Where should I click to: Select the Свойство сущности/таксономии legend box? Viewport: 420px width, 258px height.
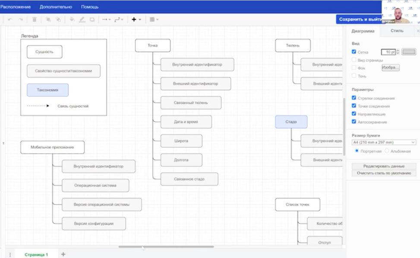63,71
